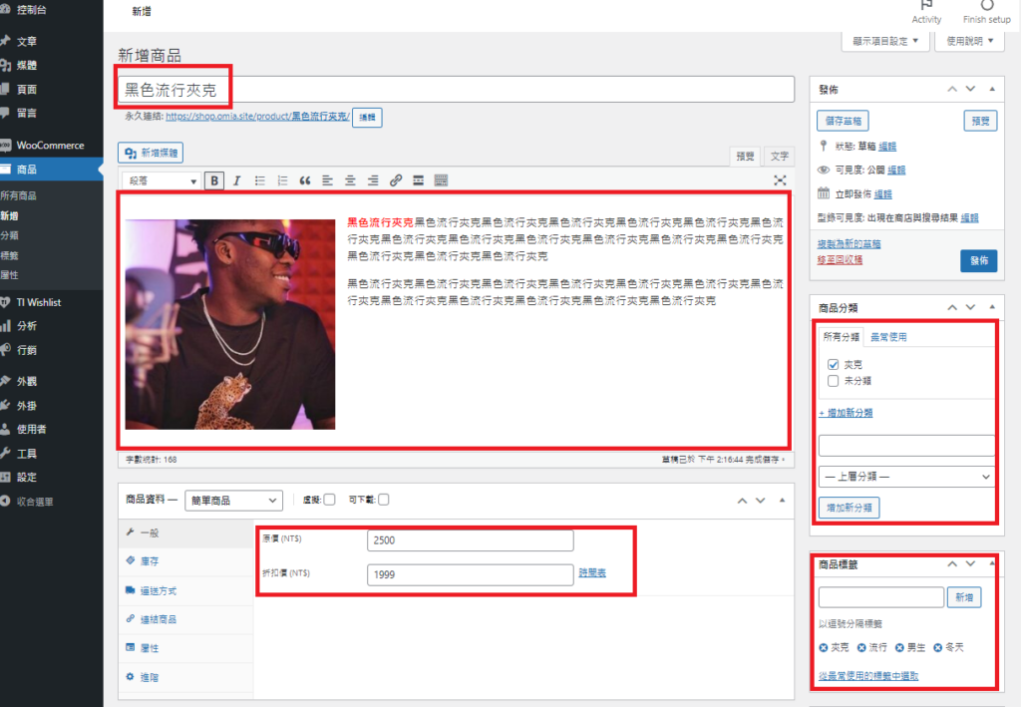The width and height of the screenshot is (1021, 707).
Task: Click the 儲存草稿 save draft button
Action: tap(844, 121)
